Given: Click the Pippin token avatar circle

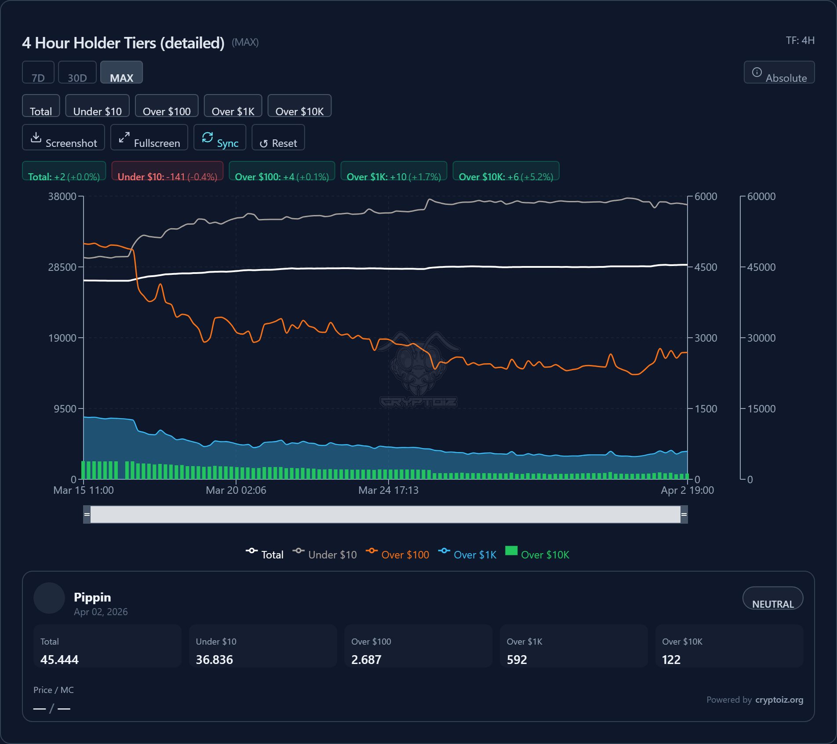Looking at the screenshot, I should [49, 598].
